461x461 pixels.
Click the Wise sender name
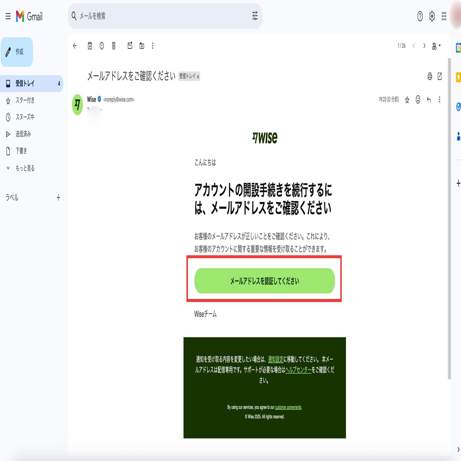coord(91,99)
